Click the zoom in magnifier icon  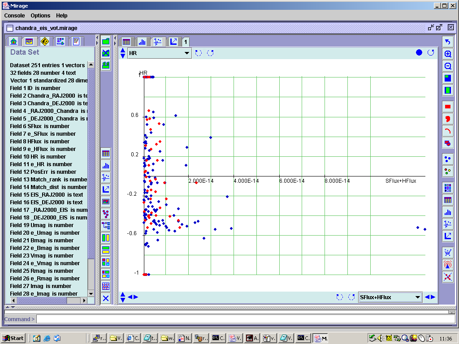coord(448,54)
